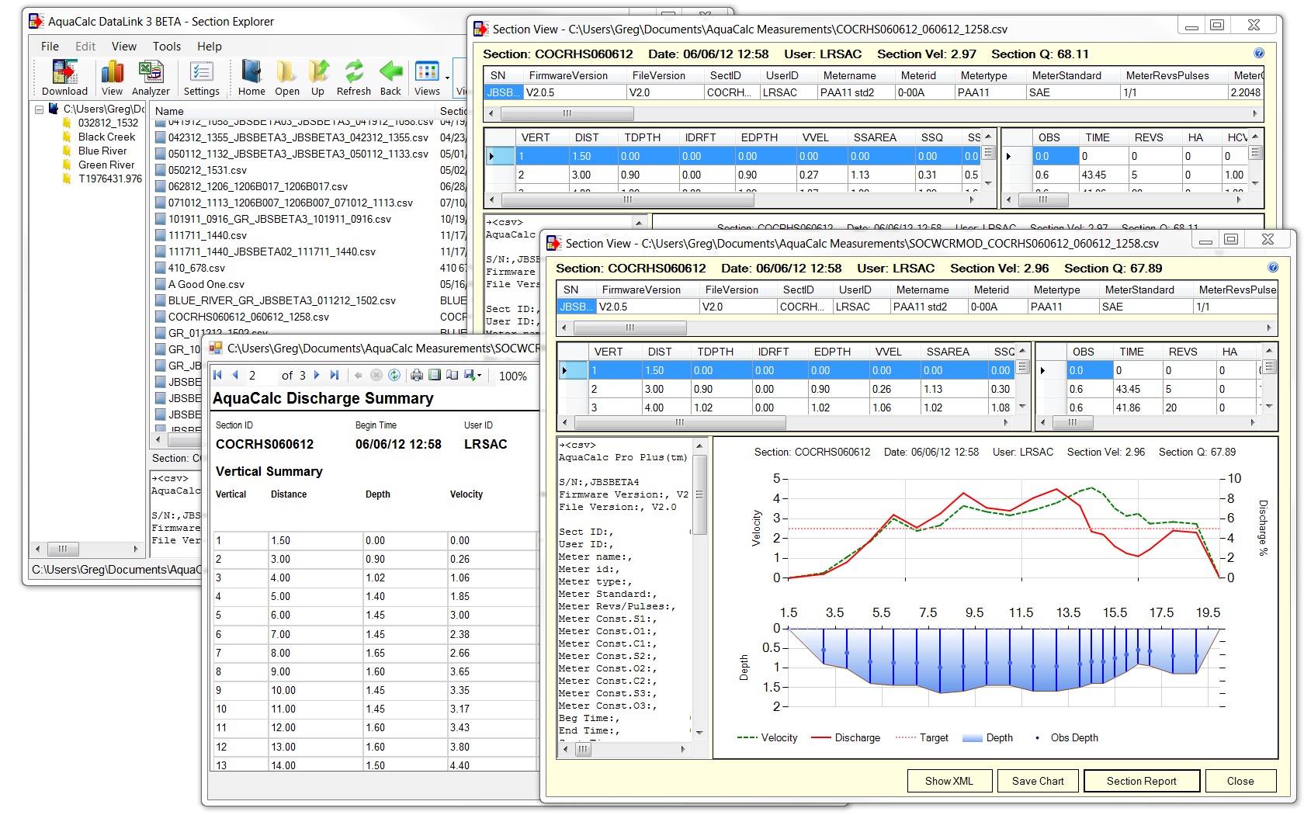The width and height of the screenshot is (1304, 815).
Task: Go to previous report page
Action: 235,375
